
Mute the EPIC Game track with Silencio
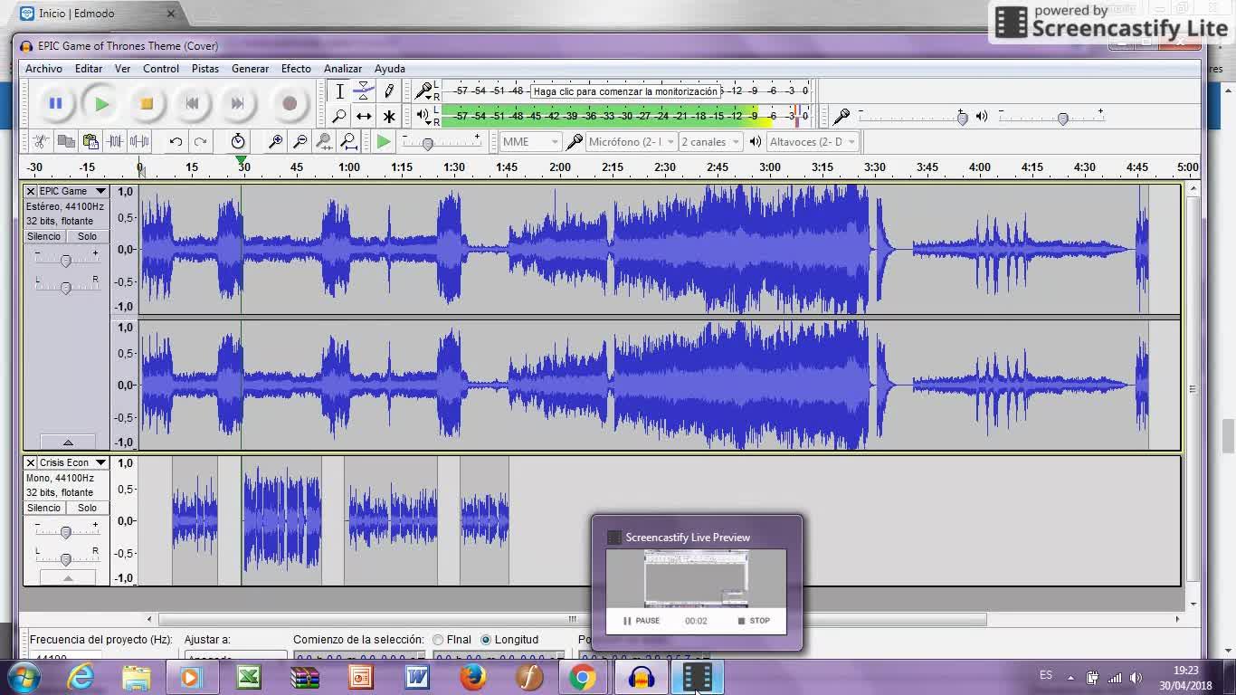tap(43, 236)
